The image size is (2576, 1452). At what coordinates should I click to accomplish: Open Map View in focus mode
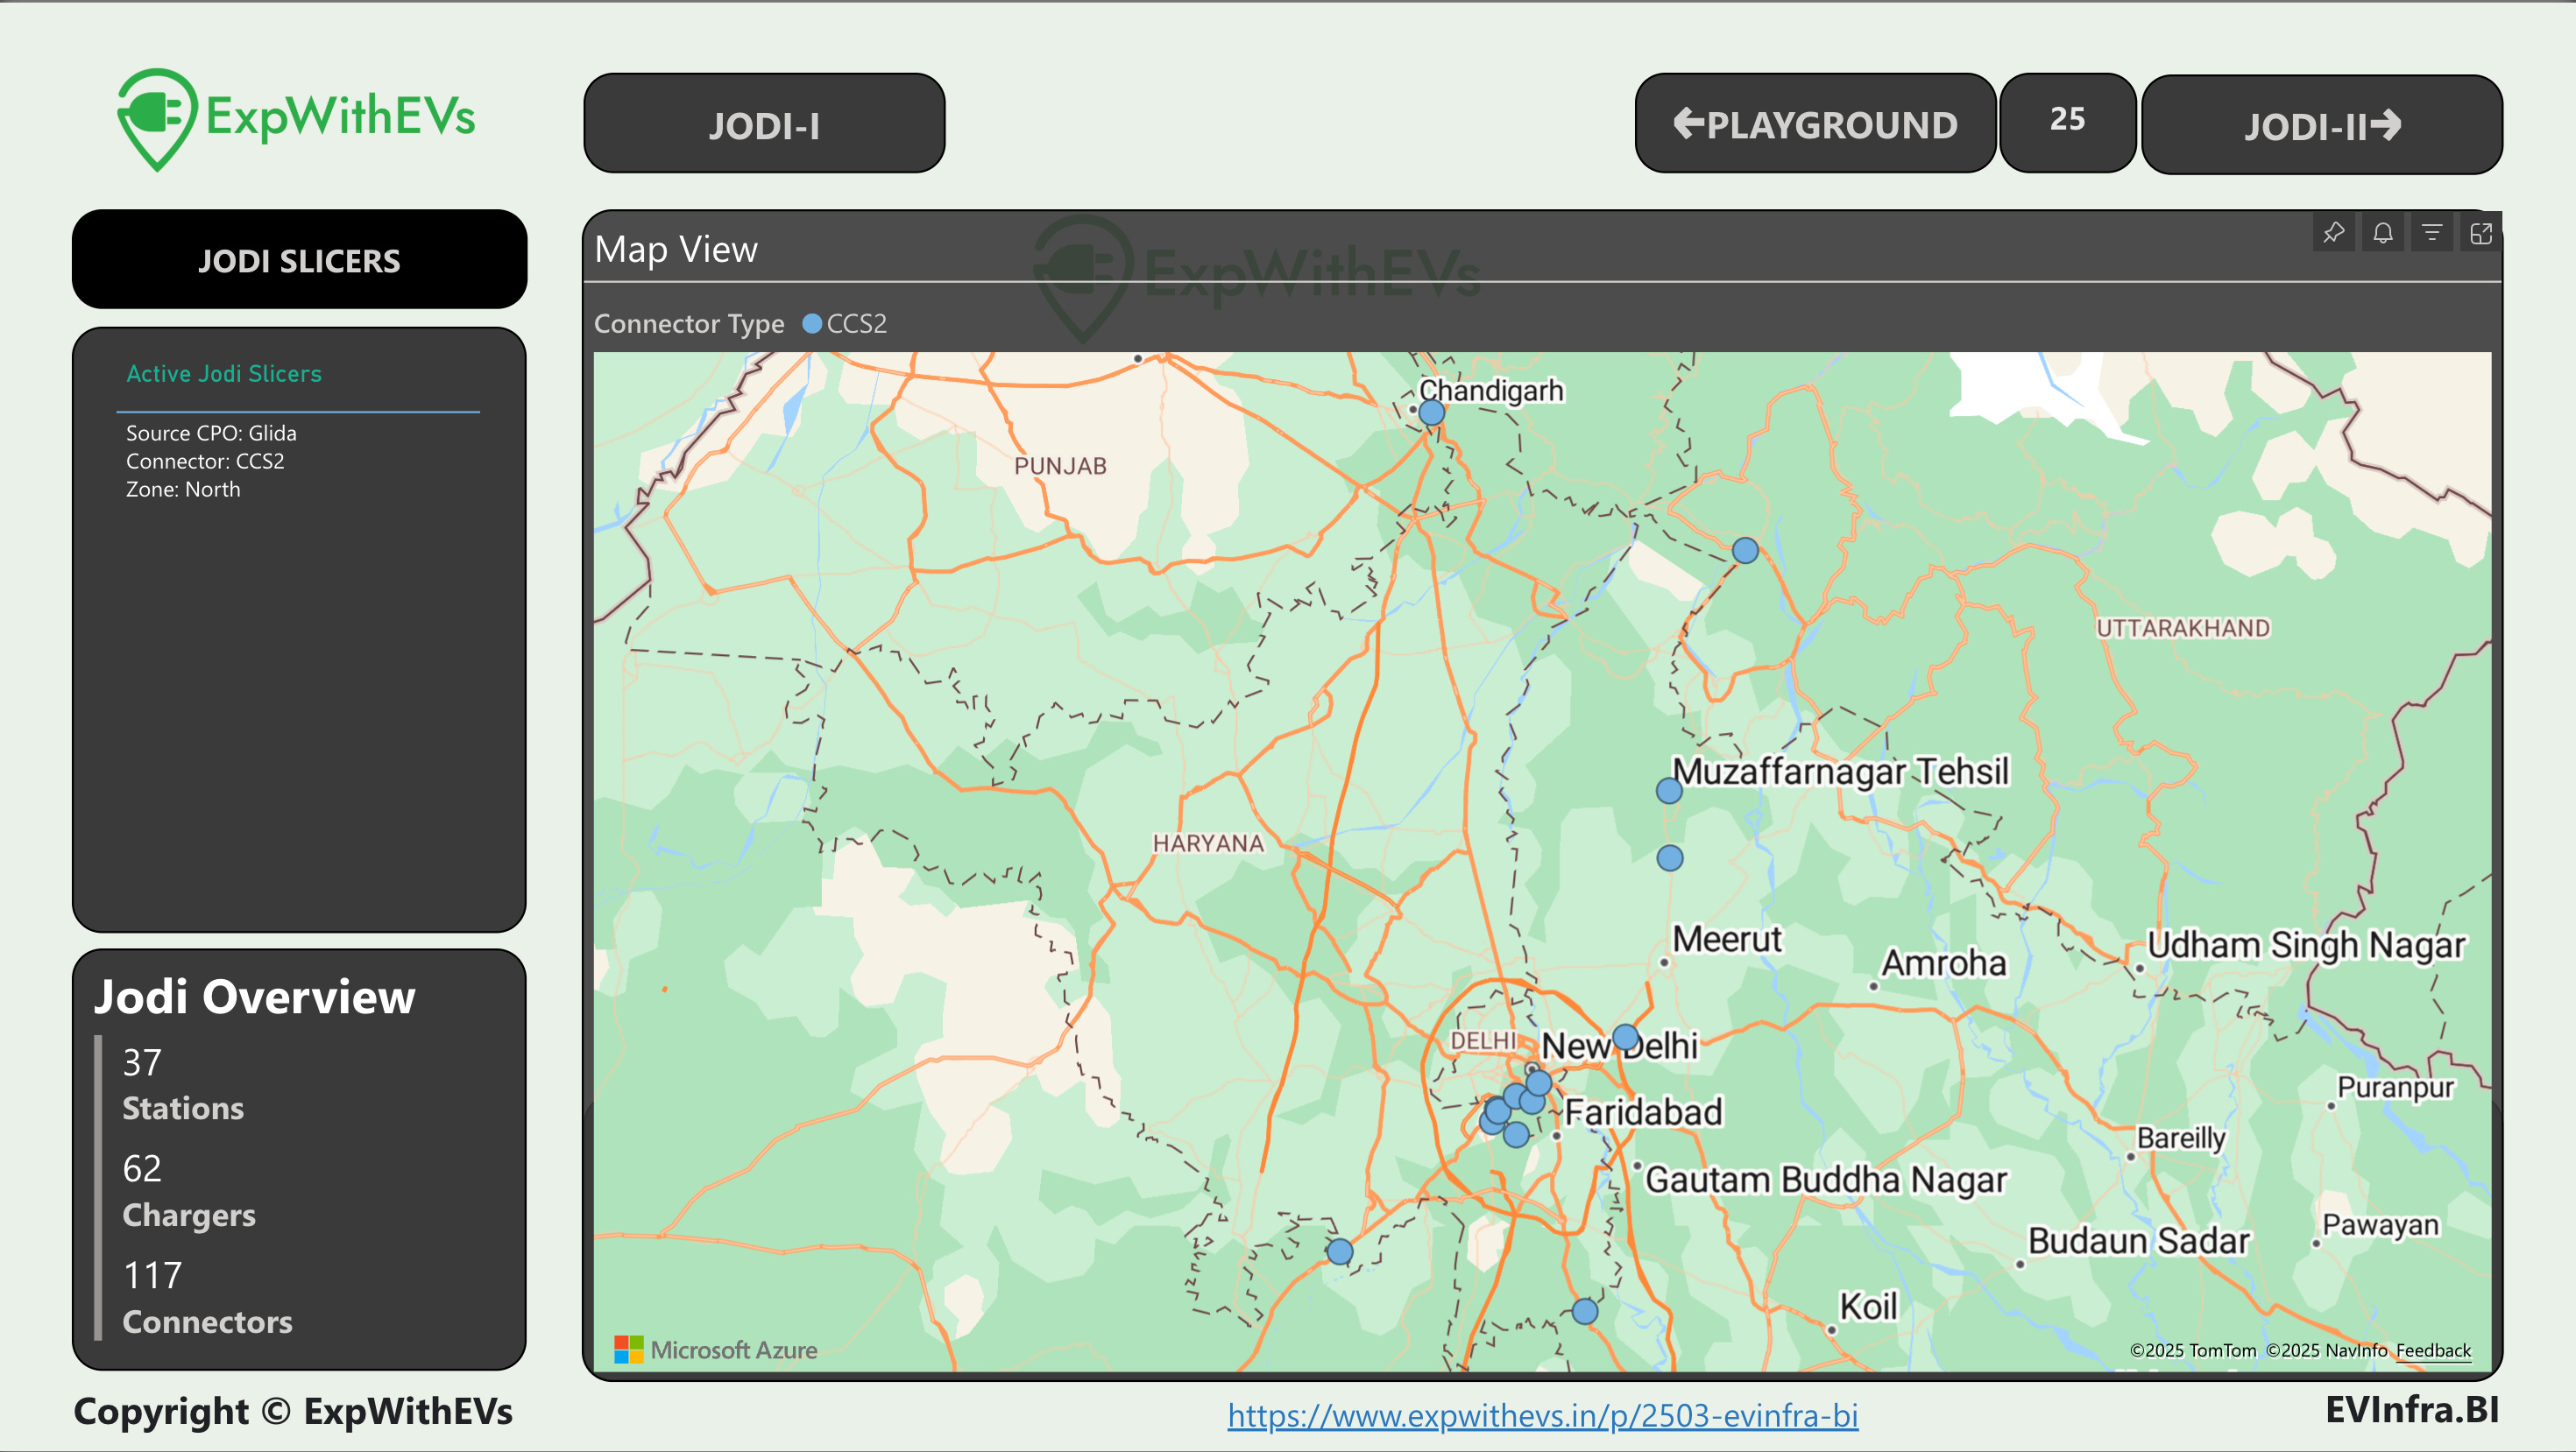point(2481,233)
